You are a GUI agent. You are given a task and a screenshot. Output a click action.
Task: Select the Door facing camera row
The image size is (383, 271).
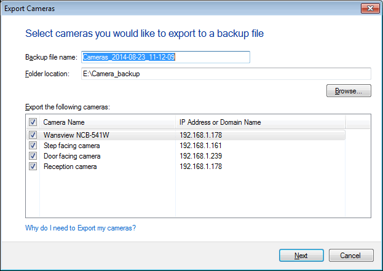click(x=73, y=156)
